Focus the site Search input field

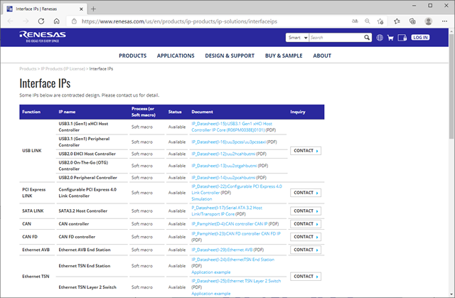coord(336,38)
